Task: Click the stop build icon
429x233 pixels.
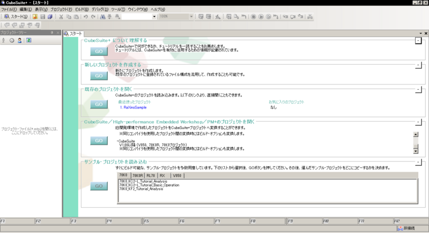Action: pyautogui.click(x=218, y=17)
